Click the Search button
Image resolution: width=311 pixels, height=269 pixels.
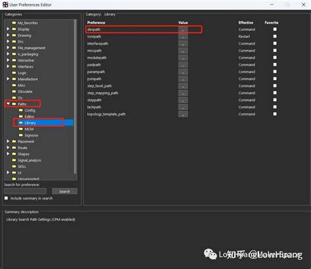point(64,192)
